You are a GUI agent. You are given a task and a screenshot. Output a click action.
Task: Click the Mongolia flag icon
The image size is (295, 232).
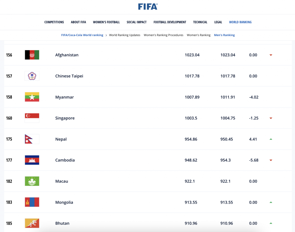(x=32, y=202)
